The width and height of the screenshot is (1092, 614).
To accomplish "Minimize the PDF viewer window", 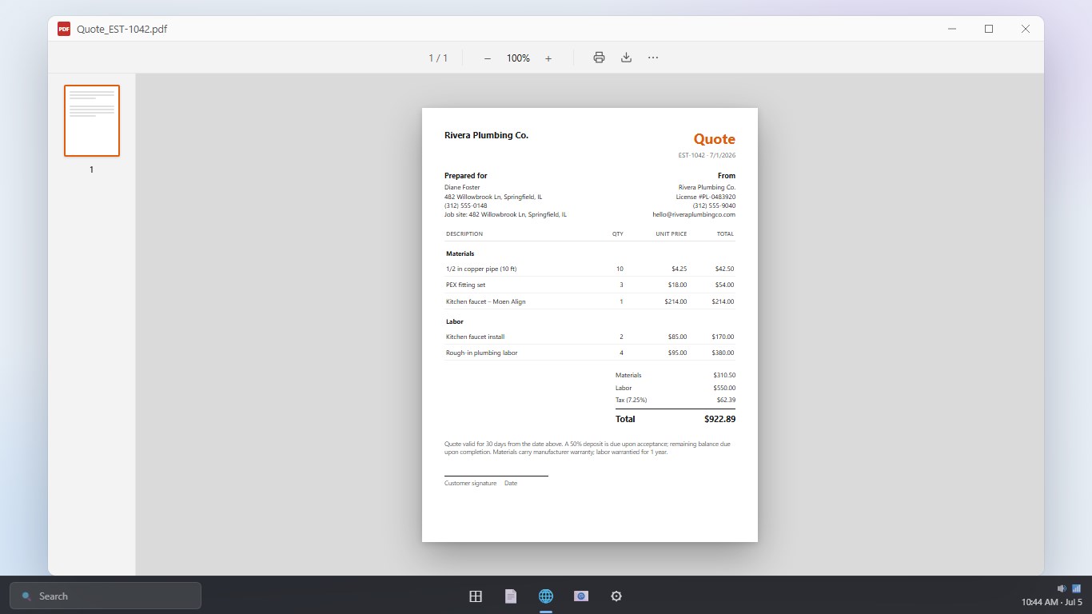I will tap(952, 29).
